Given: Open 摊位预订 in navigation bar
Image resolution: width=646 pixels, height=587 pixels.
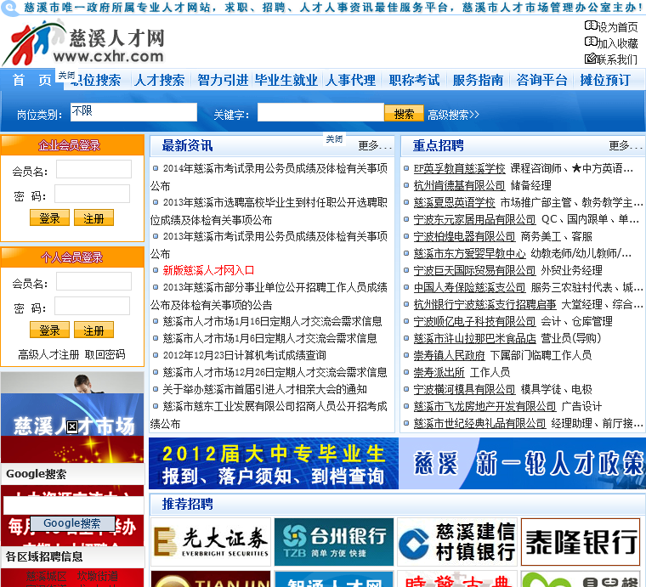Looking at the screenshot, I should [605, 80].
